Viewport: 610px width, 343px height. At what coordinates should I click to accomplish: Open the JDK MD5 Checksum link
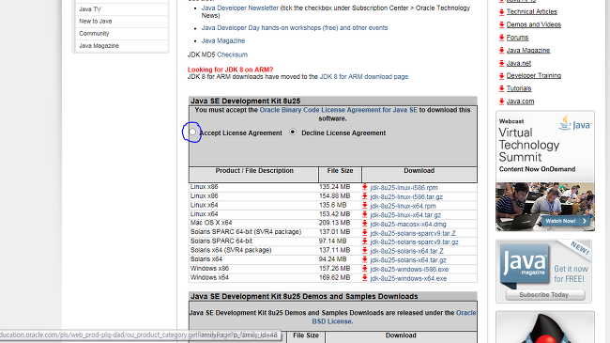click(232, 55)
